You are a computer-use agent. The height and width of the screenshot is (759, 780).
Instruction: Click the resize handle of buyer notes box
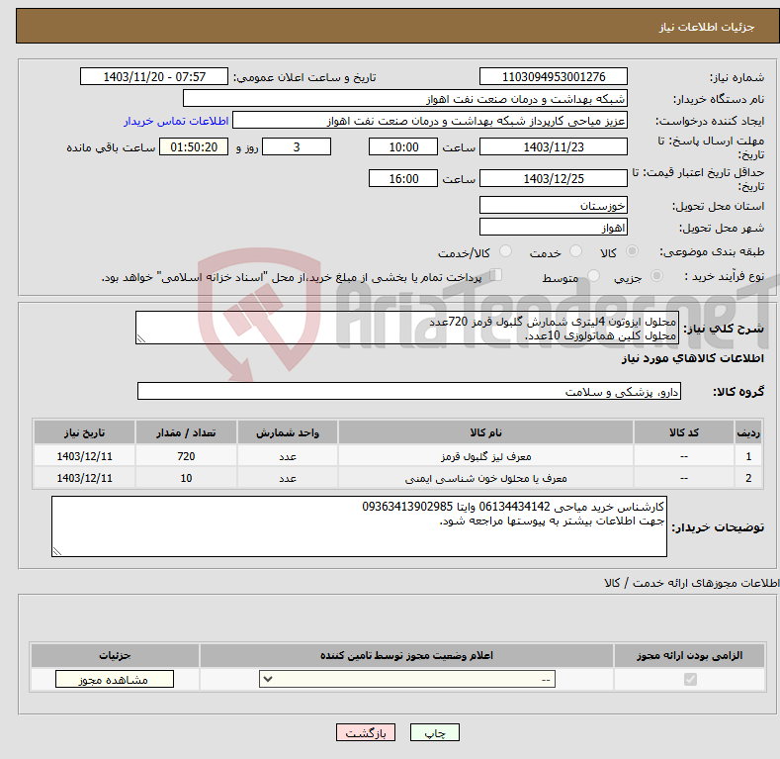[57, 551]
